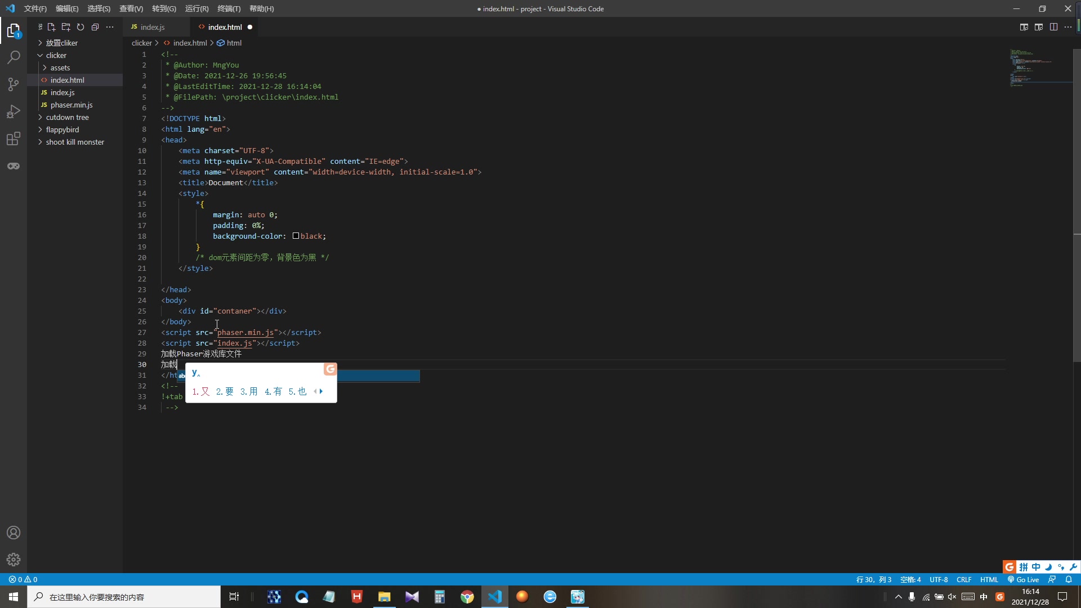The height and width of the screenshot is (608, 1081).
Task: Open the Source Control view
Action: pos(14,84)
